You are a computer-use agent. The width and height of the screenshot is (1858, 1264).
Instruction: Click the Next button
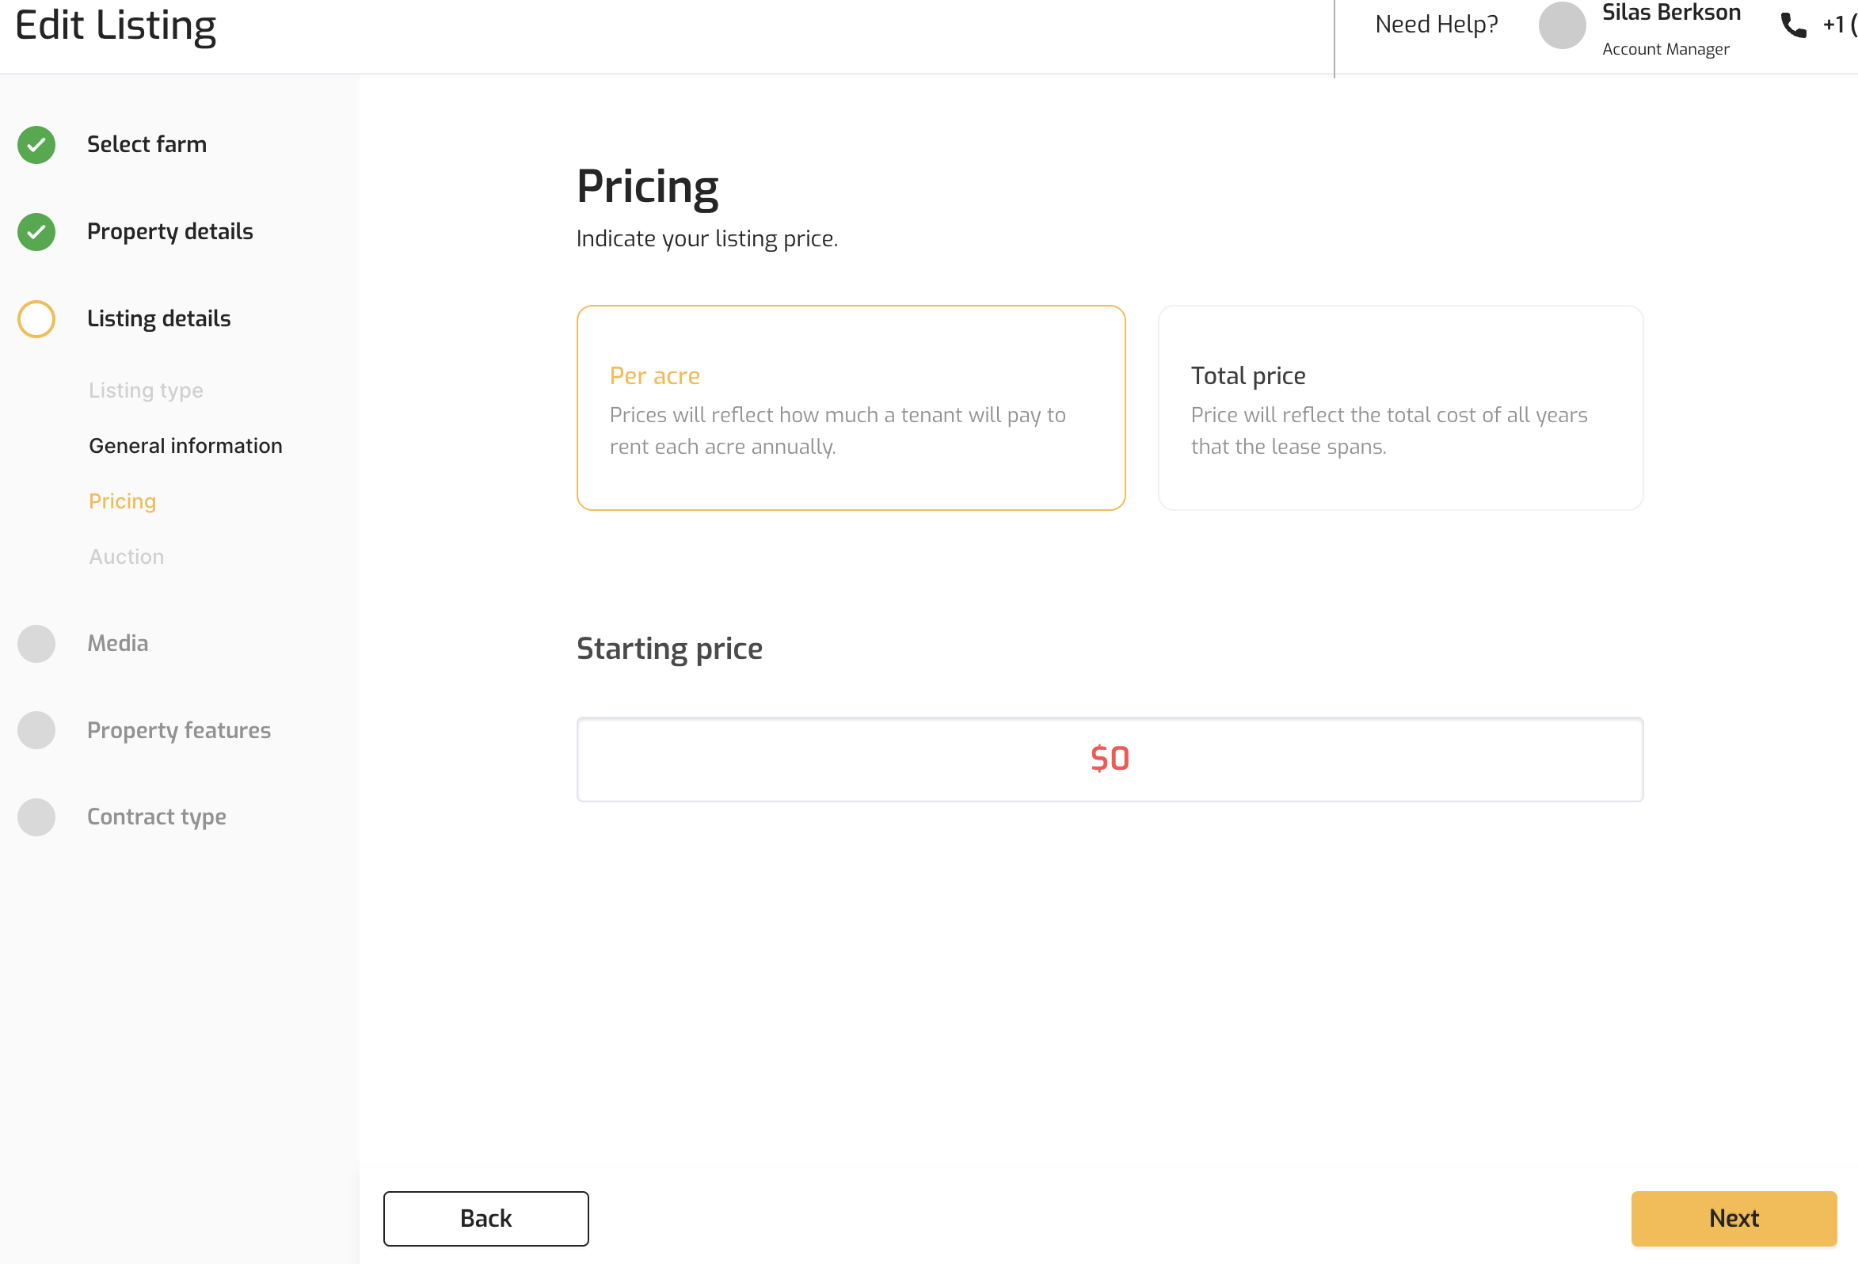coord(1734,1218)
